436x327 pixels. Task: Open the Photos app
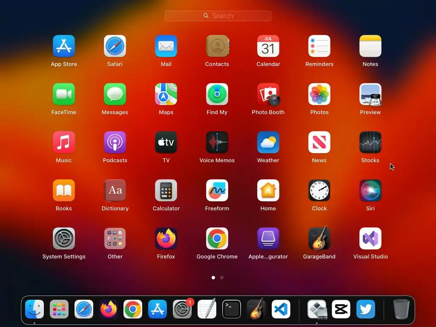click(x=319, y=94)
